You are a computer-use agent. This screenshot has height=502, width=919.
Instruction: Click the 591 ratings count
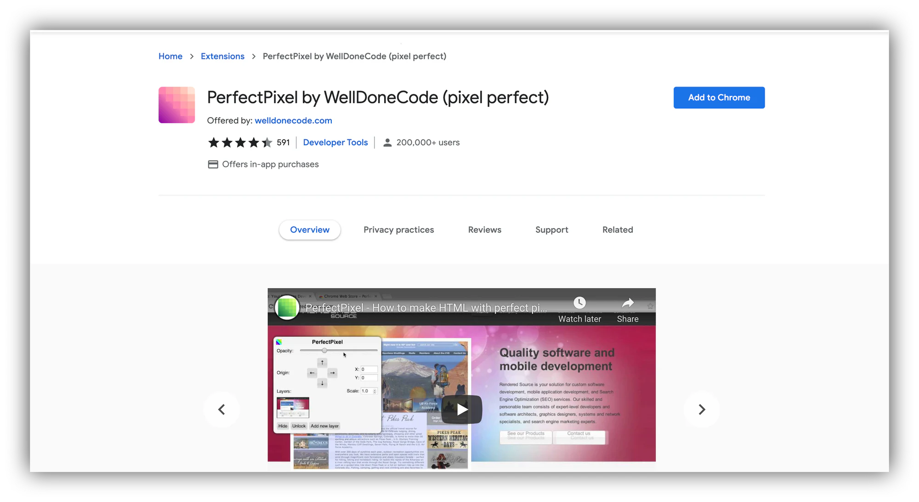pos(283,143)
